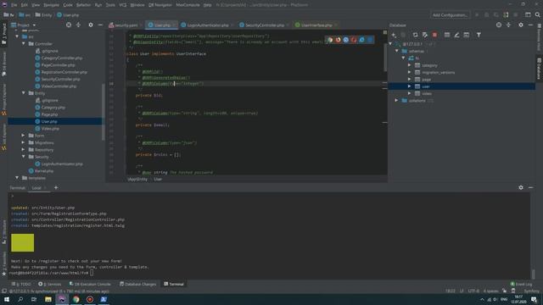Click the New data source plus icon in the Database panel
Screen dimensions: 543x305
point(394,35)
